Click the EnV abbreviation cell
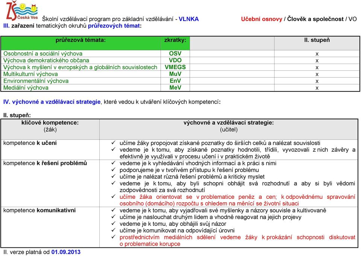 (x=175, y=81)
